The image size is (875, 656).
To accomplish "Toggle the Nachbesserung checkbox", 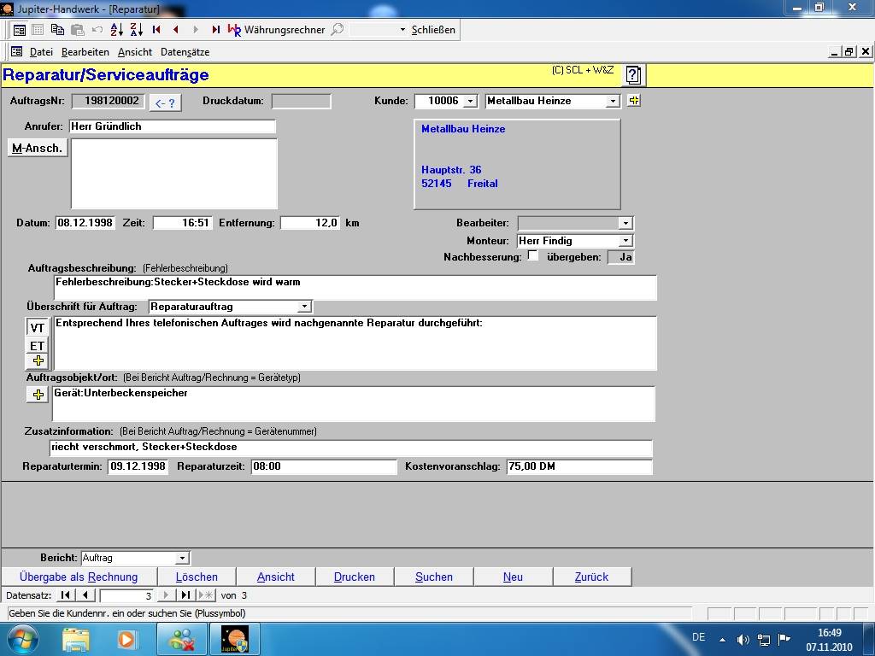I will (533, 256).
